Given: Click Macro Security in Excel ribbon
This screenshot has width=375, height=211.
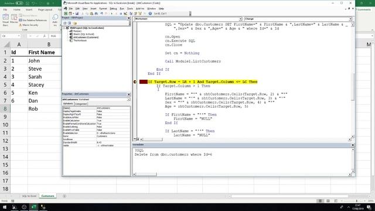Looking at the screenshot, I should (29, 25).
